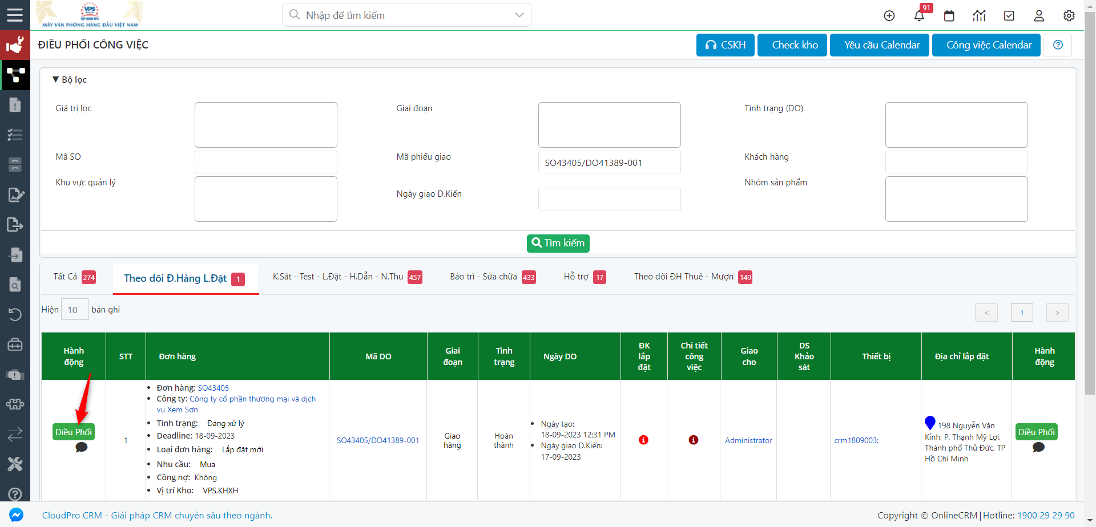Open the Giai đoạn selection box
This screenshot has height=527, width=1096.
[610, 125]
